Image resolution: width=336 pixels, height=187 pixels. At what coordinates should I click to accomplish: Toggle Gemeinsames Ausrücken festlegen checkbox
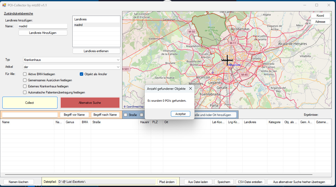pos(25,80)
